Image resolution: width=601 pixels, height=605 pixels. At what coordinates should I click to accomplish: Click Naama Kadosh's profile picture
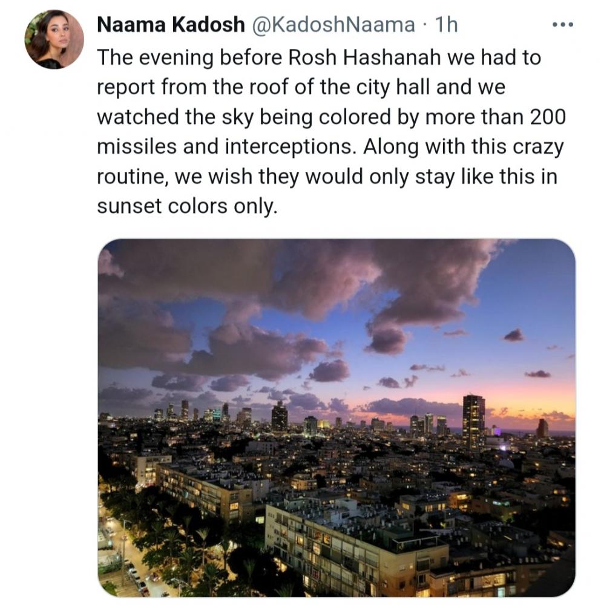pyautogui.click(x=54, y=39)
